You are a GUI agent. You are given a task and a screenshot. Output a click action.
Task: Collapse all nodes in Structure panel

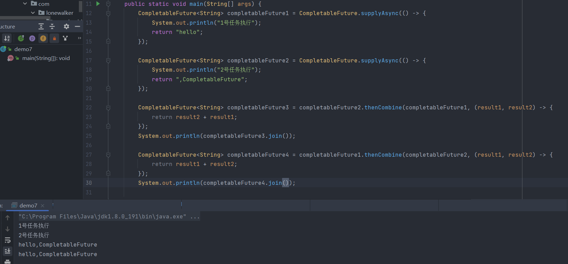[x=52, y=26]
